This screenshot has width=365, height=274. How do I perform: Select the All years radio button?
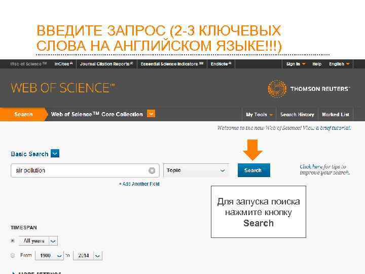(13, 241)
